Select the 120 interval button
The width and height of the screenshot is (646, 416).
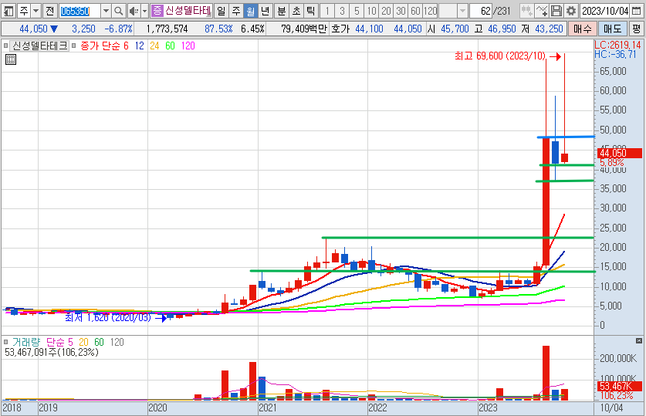point(430,11)
